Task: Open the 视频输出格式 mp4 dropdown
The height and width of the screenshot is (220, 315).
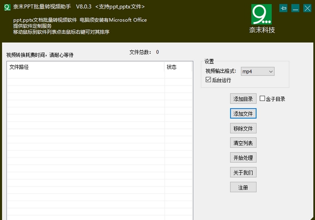Action: coord(257,71)
